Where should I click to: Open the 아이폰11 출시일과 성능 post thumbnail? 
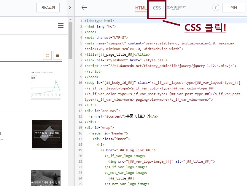47,134
